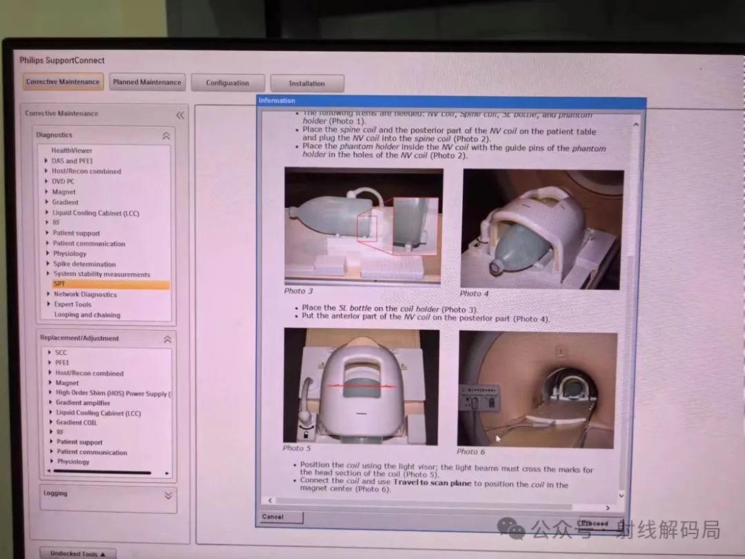
Task: Open the Undocked Tools menu
Action: click(77, 553)
